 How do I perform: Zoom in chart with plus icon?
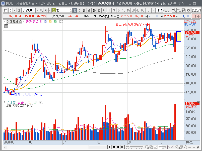pyautogui.click(x=194, y=147)
